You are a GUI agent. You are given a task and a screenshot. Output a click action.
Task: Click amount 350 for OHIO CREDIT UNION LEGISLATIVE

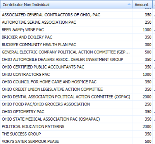point(148,90)
